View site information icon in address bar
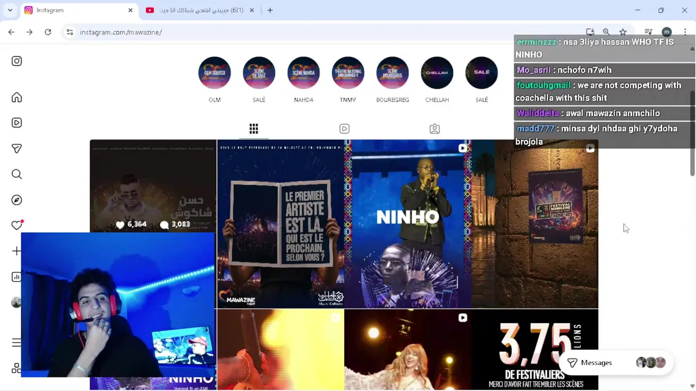Image resolution: width=696 pixels, height=391 pixels. point(70,32)
